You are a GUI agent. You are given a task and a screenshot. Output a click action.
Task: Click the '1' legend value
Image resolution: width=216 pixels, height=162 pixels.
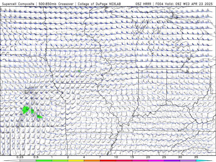52,157
